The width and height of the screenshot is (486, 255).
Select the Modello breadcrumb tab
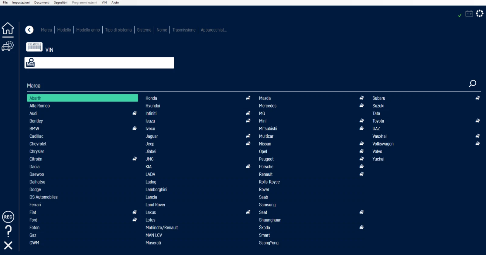tap(64, 30)
